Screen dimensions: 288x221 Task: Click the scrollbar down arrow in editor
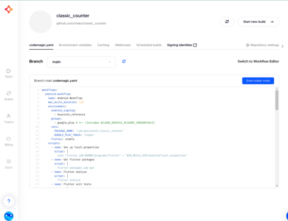tap(277, 186)
